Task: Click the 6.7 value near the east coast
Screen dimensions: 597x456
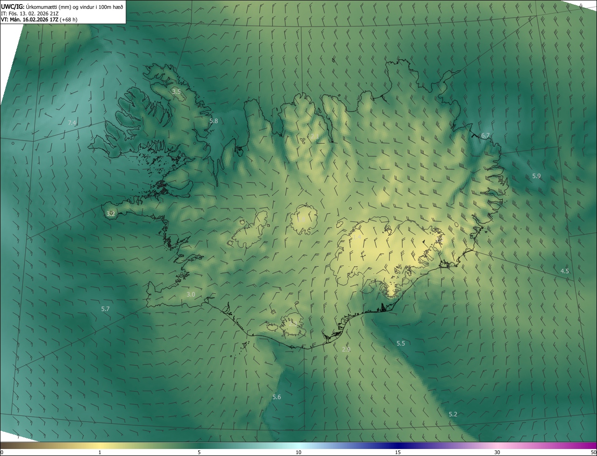Action: point(486,135)
